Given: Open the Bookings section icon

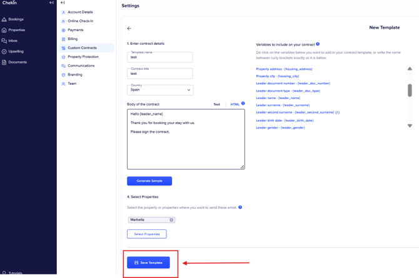Looking at the screenshot, I should pos(4,19).
